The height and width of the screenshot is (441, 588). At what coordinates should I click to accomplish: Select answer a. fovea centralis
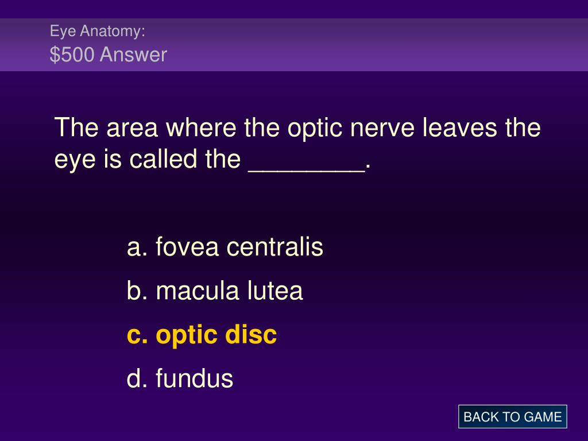tap(225, 247)
